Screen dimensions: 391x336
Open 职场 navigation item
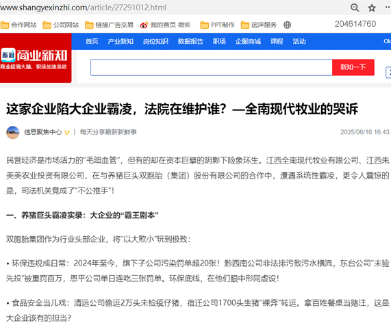(219, 41)
